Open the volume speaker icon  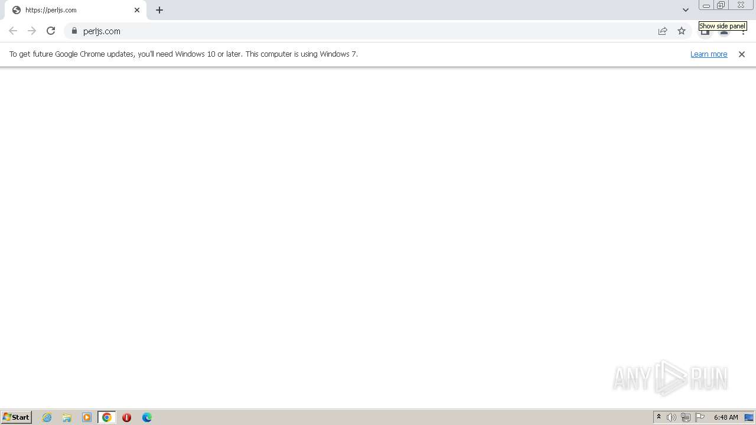point(672,417)
